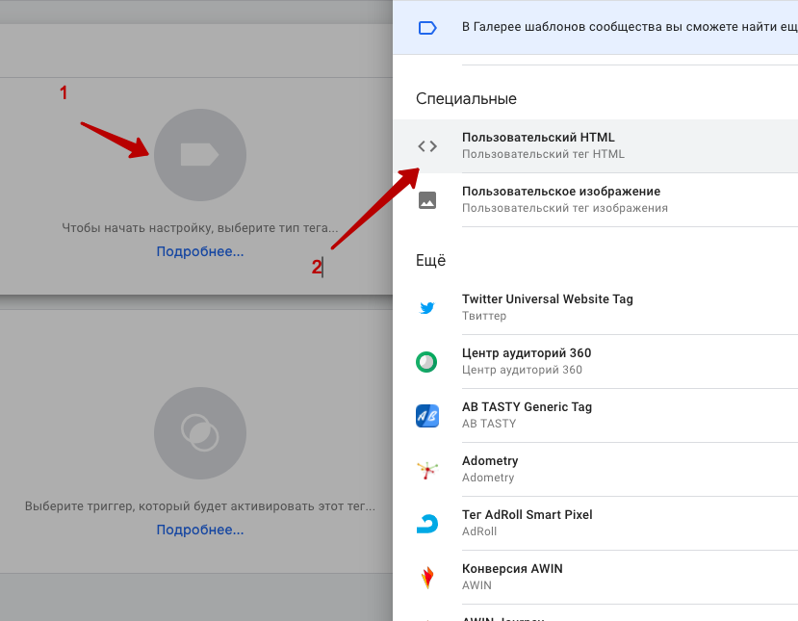Image resolution: width=798 pixels, height=621 pixels.
Task: Click the Twitter bird icon
Action: 427,308
